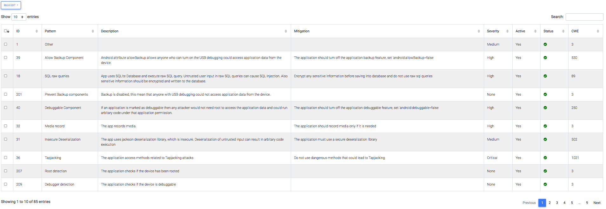Select the Tapjacking row checkbox

pos(6,158)
